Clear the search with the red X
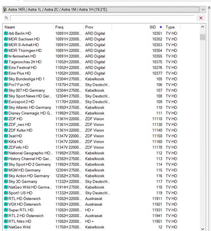The image size is (211, 231). [201, 18]
